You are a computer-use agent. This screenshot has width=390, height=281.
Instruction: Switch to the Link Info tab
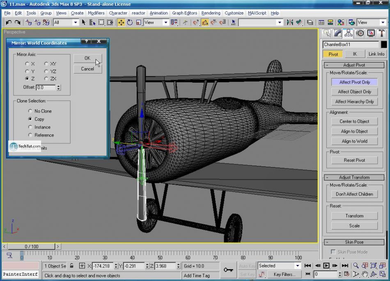pos(376,54)
